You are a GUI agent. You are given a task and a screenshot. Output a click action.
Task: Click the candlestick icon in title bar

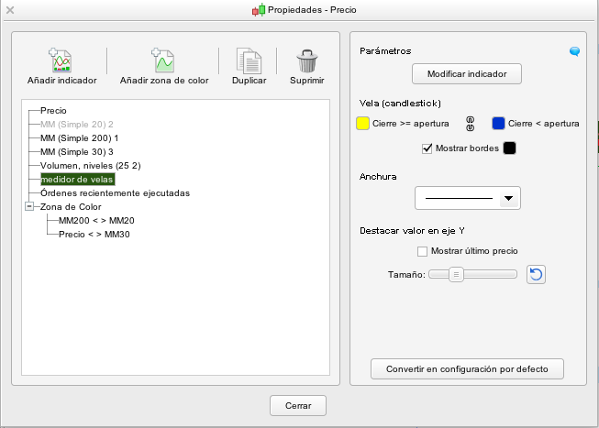pyautogui.click(x=259, y=10)
